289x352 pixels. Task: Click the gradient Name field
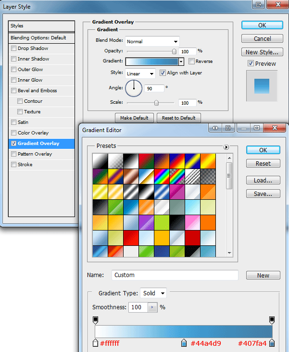click(x=175, y=275)
